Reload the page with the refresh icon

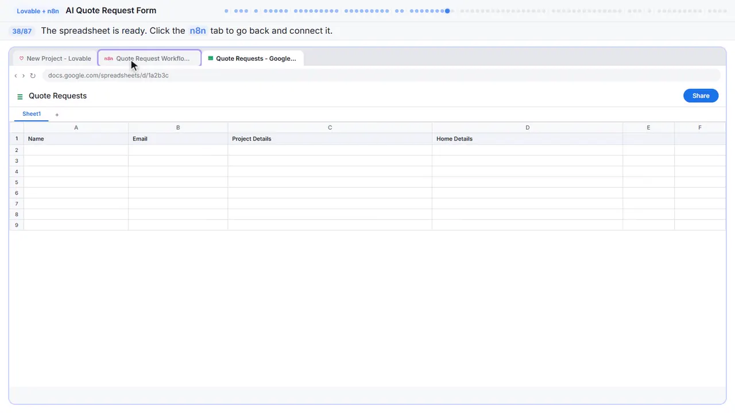coord(33,76)
